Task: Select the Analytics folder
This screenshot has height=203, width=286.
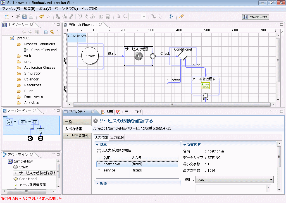Action: pyautogui.click(x=32, y=103)
